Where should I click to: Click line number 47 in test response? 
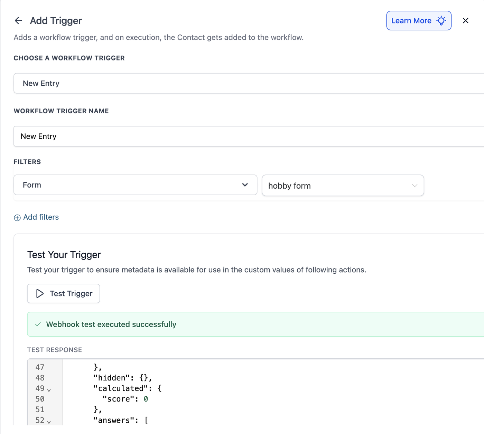tap(40, 367)
